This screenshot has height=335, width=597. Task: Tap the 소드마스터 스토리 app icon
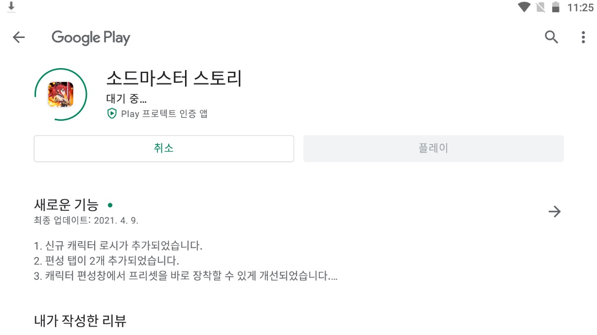coord(60,94)
